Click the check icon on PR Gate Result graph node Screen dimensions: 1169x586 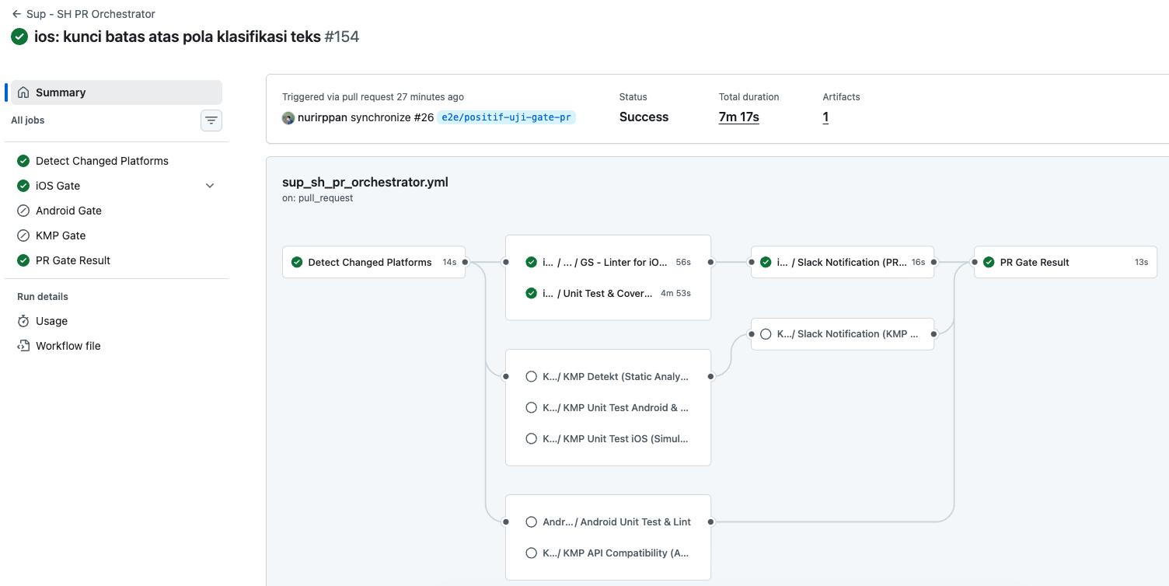click(989, 263)
